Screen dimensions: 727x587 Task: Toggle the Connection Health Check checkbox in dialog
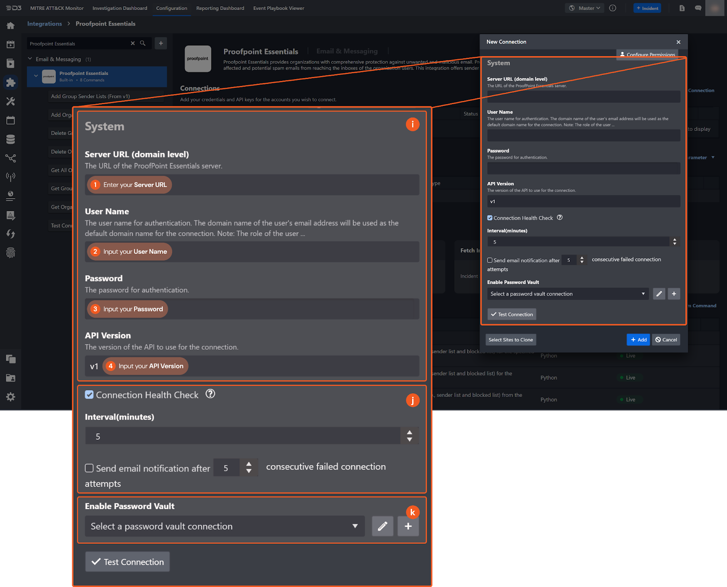(x=490, y=218)
